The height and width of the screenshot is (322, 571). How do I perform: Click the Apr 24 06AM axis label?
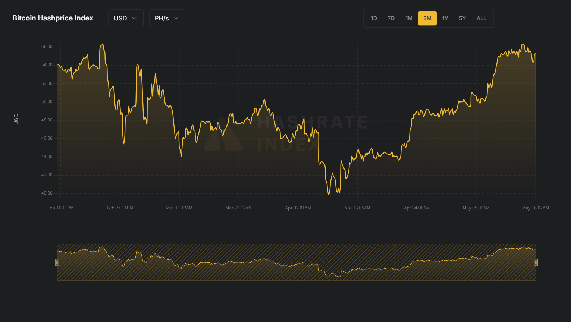(x=417, y=208)
